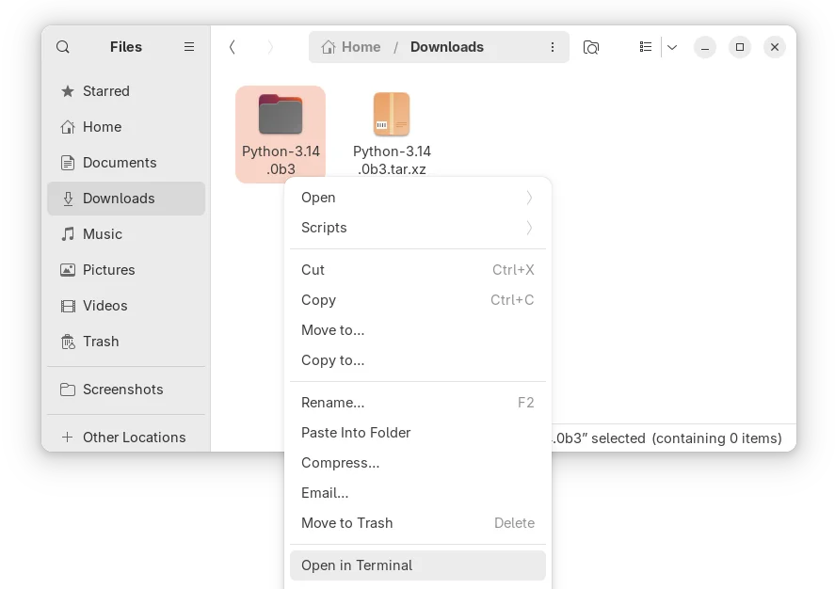Select Copy from the context menu
835x589 pixels.
pyautogui.click(x=418, y=300)
